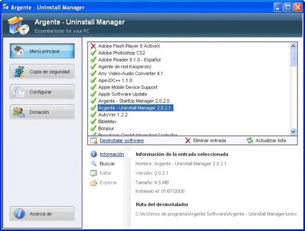This screenshot has height=231, width=305.
Task: Click the Instalado el: 01/07/2008 value
Action: [160, 191]
